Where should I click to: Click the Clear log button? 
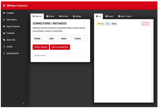point(145,24)
